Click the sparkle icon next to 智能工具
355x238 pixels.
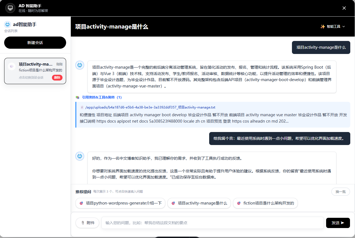322,27
